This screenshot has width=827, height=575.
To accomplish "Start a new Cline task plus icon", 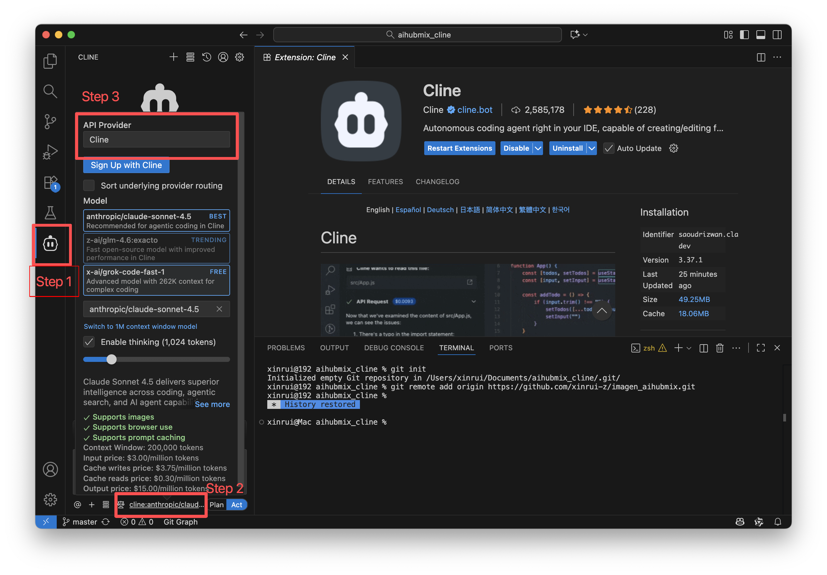I will click(174, 57).
